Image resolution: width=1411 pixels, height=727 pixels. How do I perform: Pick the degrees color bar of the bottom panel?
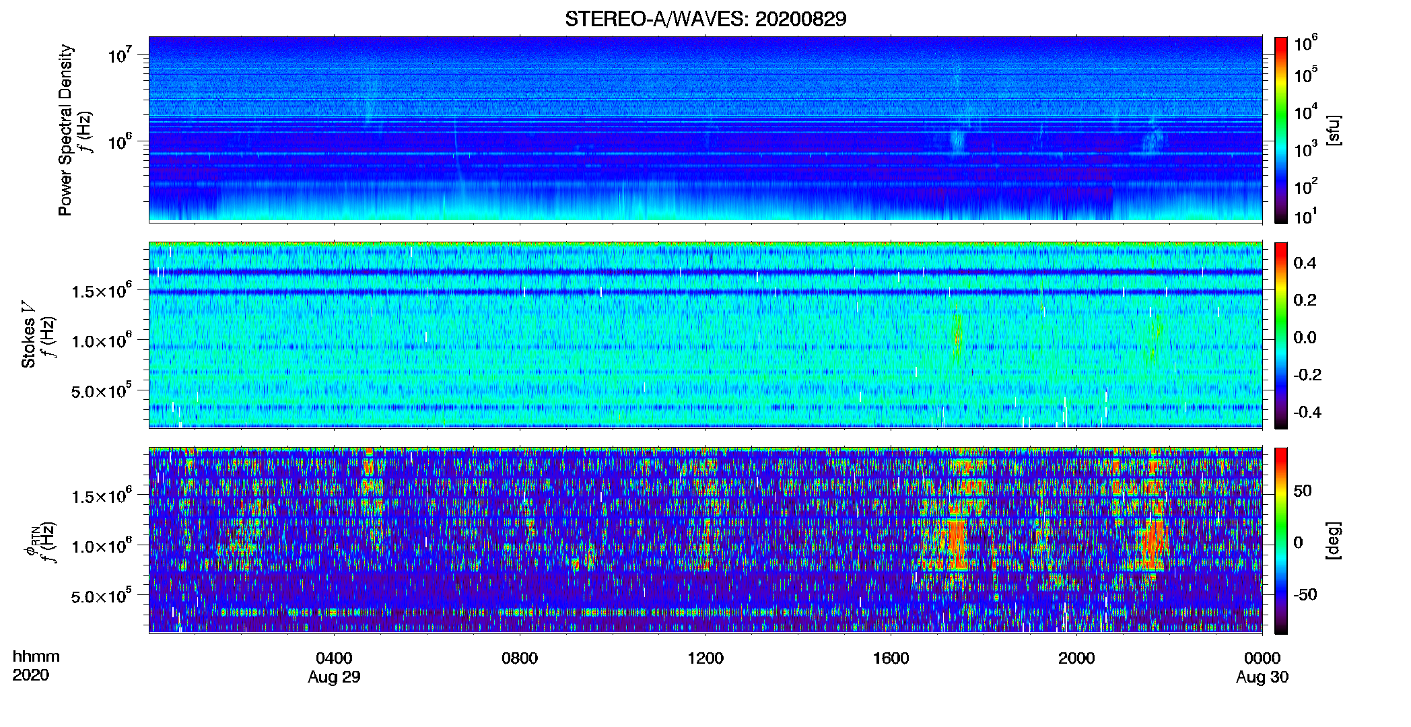click(1281, 541)
